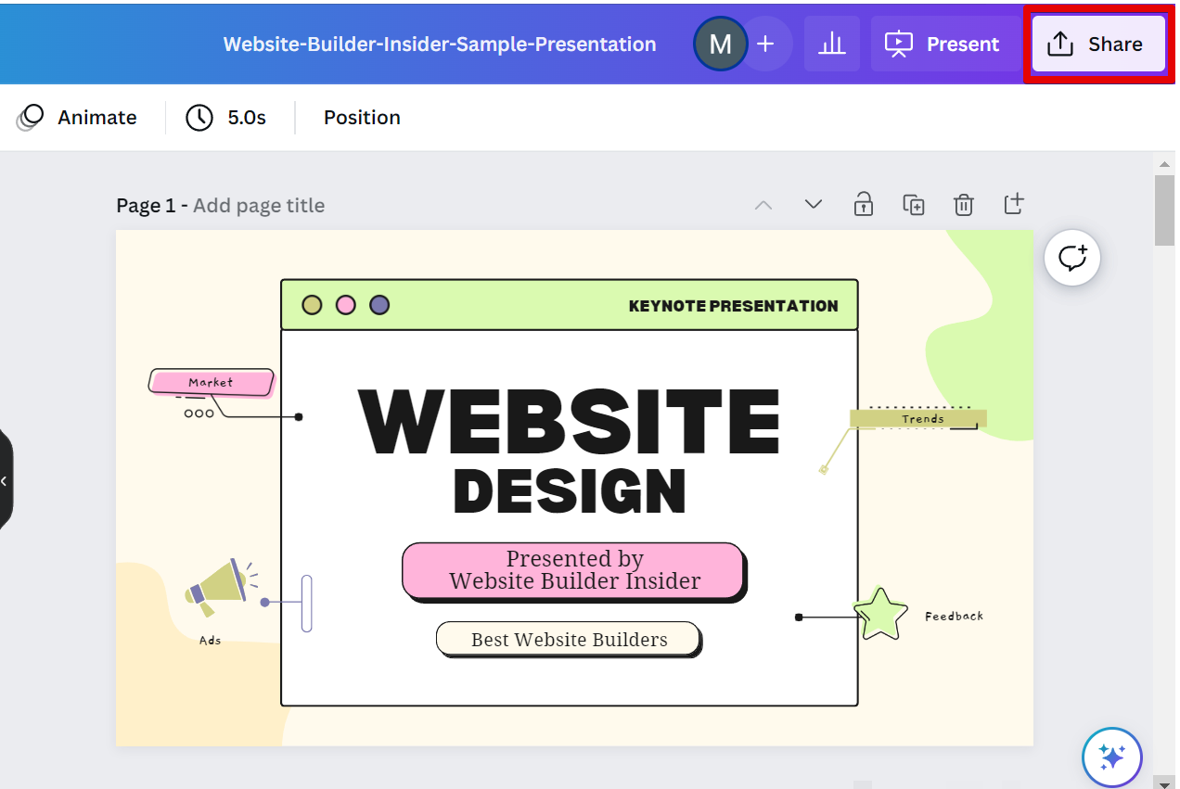Open the Position panel
The width and height of the screenshot is (1180, 789).
tap(362, 118)
